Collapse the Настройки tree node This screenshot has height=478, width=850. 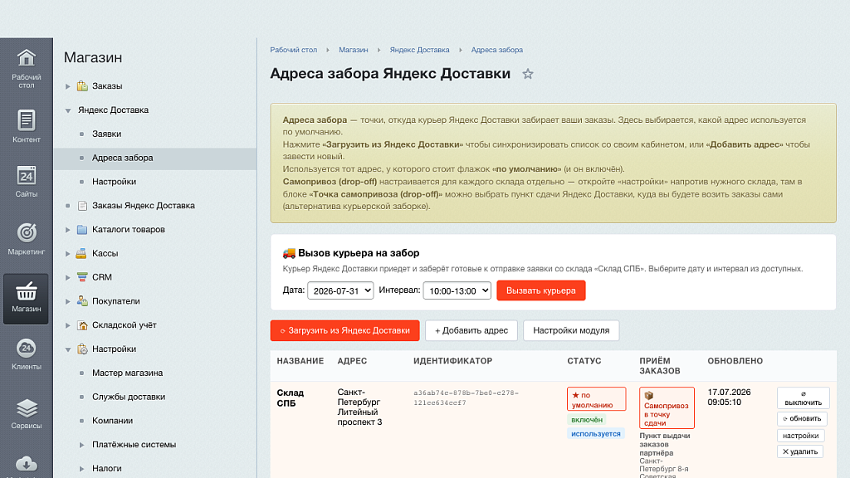(68, 349)
